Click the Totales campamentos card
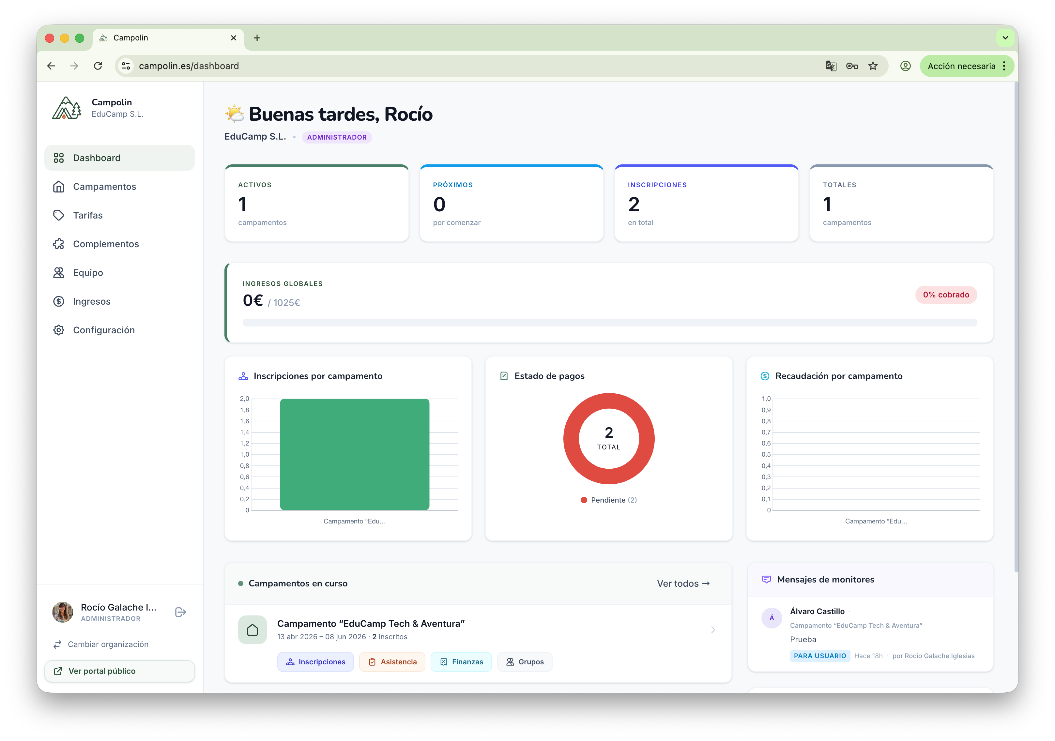The width and height of the screenshot is (1055, 741). [901, 203]
